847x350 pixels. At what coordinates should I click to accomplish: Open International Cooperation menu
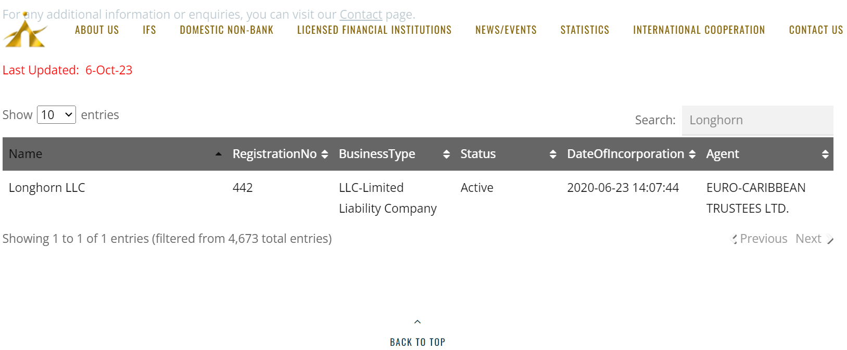click(x=699, y=30)
